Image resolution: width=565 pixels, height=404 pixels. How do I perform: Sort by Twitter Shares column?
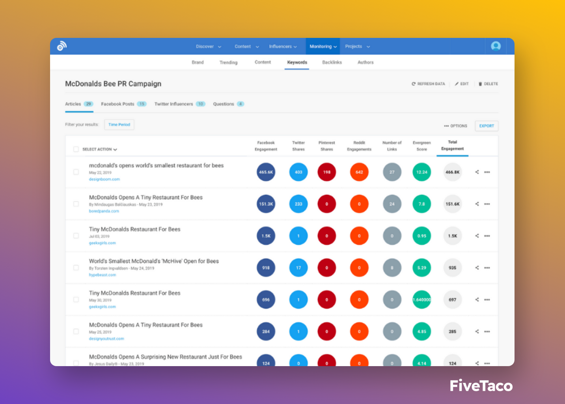point(298,146)
